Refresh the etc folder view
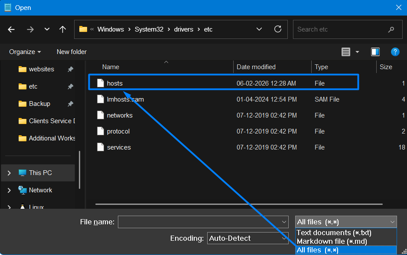The height and width of the screenshot is (255, 407). click(x=277, y=29)
